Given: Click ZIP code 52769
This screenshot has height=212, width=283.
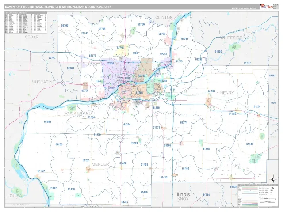Looking at the screenshot, I should point(70,68).
